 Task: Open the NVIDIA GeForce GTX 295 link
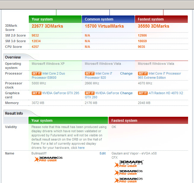point(61,93)
